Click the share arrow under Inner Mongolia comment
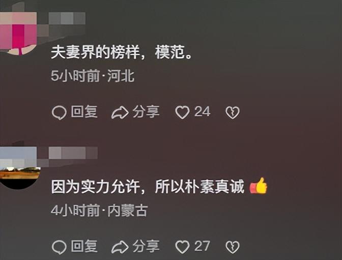Image resolution: width=342 pixels, height=260 pixels. (120, 247)
